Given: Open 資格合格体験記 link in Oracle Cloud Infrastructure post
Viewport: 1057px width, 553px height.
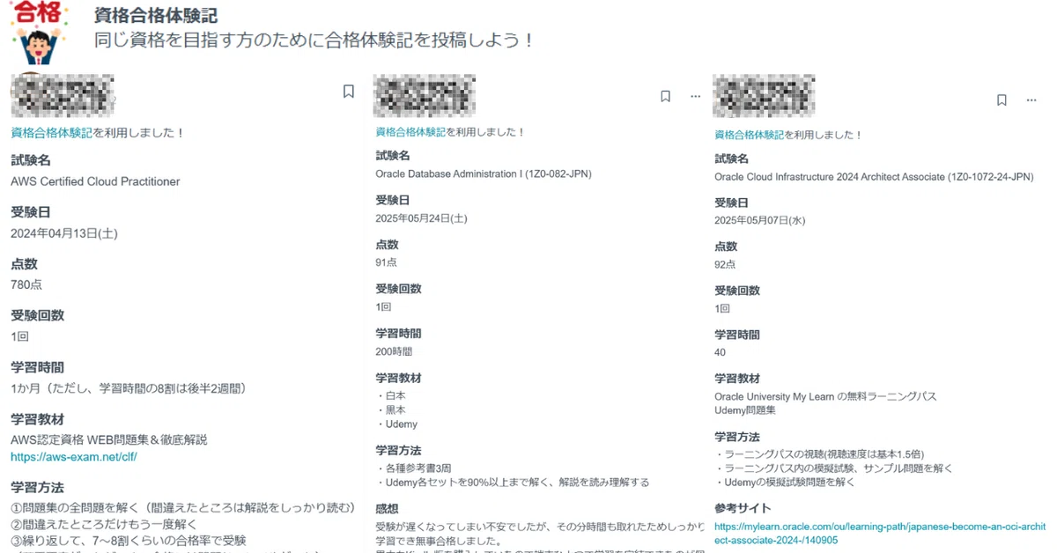Looking at the screenshot, I should coord(749,135).
